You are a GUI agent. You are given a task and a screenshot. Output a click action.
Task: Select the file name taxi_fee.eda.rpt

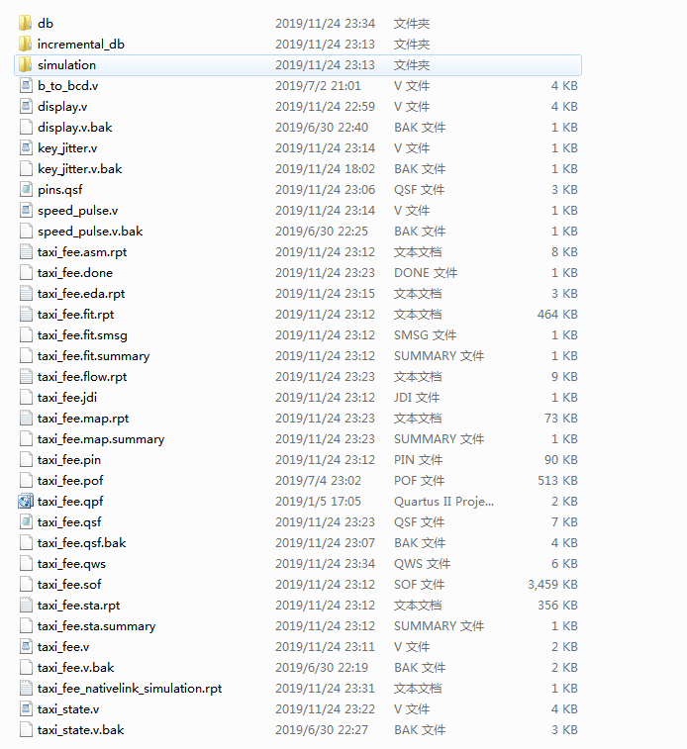point(81,293)
